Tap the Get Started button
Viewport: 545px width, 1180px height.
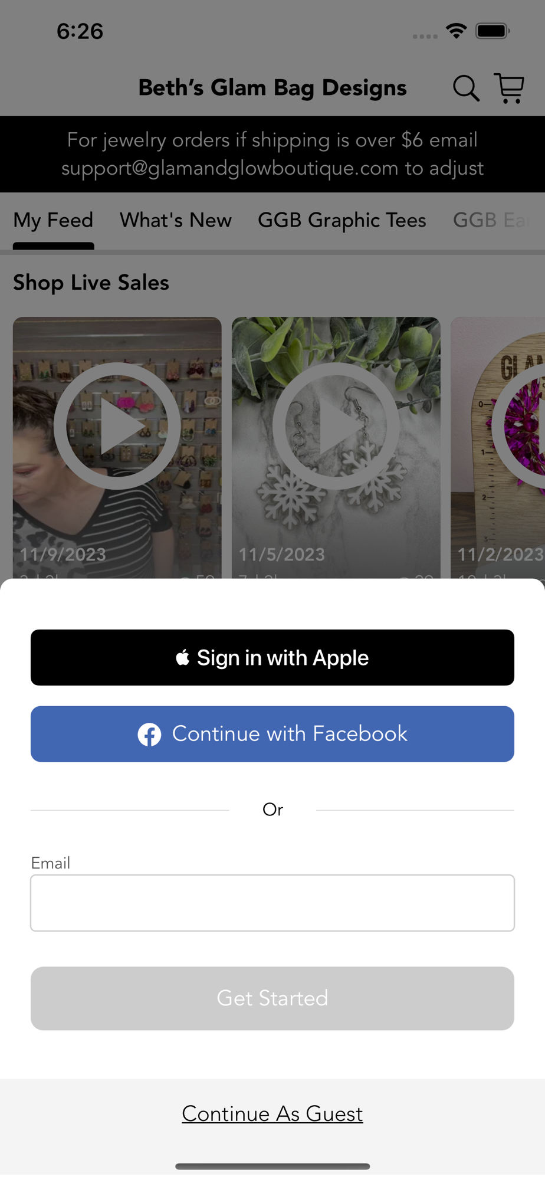coord(272,998)
